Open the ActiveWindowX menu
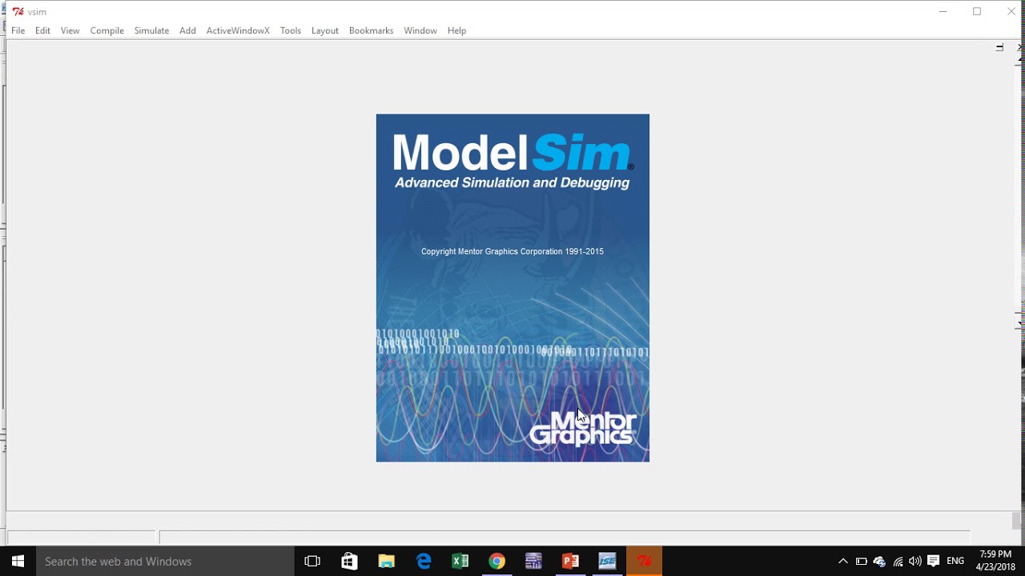The image size is (1025, 576). coord(238,30)
